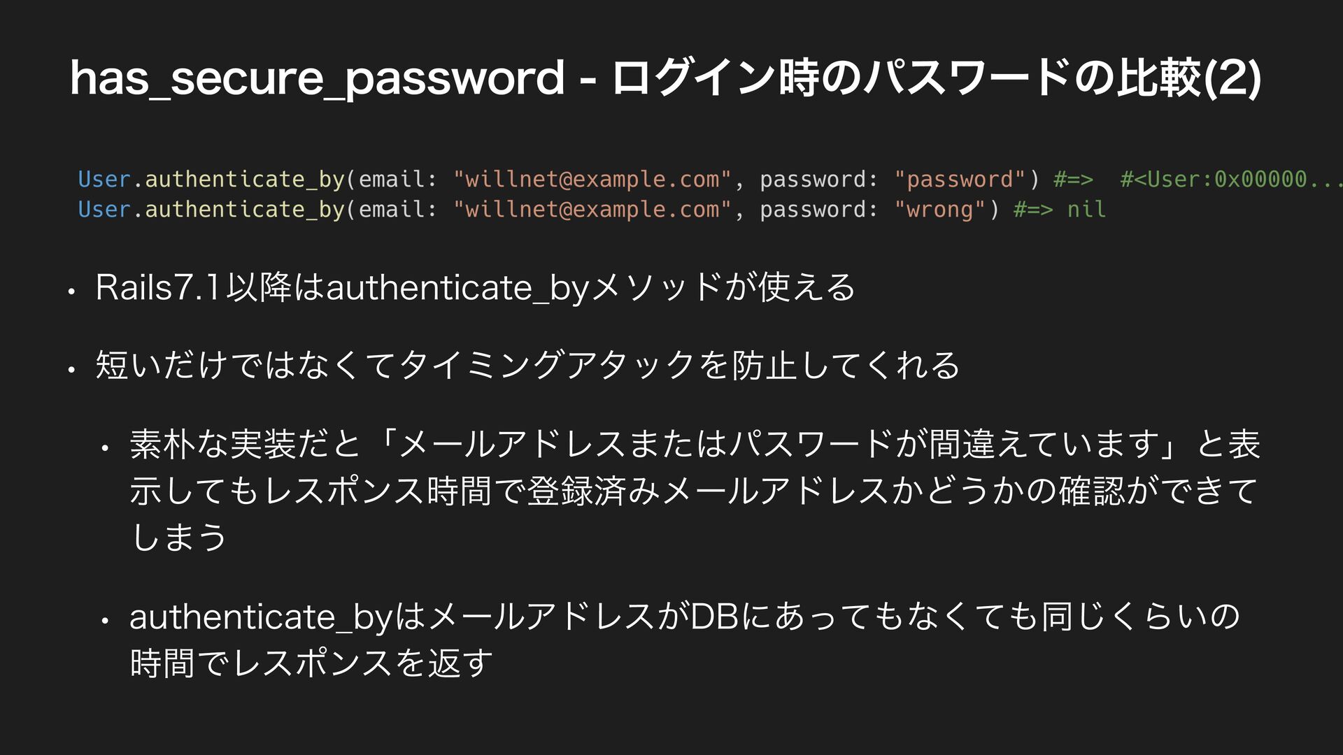
Task: Click the second User class name in code
Action: [104, 209]
